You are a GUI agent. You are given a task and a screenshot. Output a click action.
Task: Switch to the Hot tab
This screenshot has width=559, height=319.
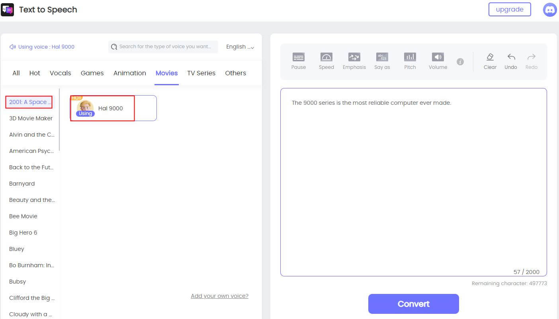pyautogui.click(x=35, y=73)
